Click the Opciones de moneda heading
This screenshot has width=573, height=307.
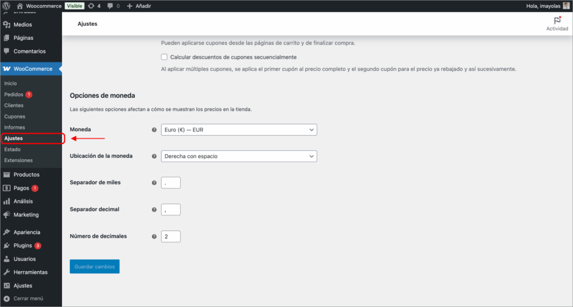102,96
